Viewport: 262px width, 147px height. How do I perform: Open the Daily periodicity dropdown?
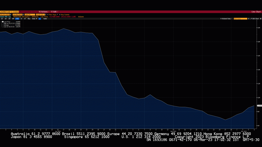(34, 19)
